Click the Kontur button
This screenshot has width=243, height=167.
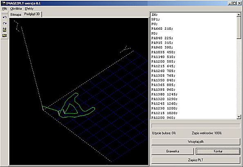[x=218, y=151]
